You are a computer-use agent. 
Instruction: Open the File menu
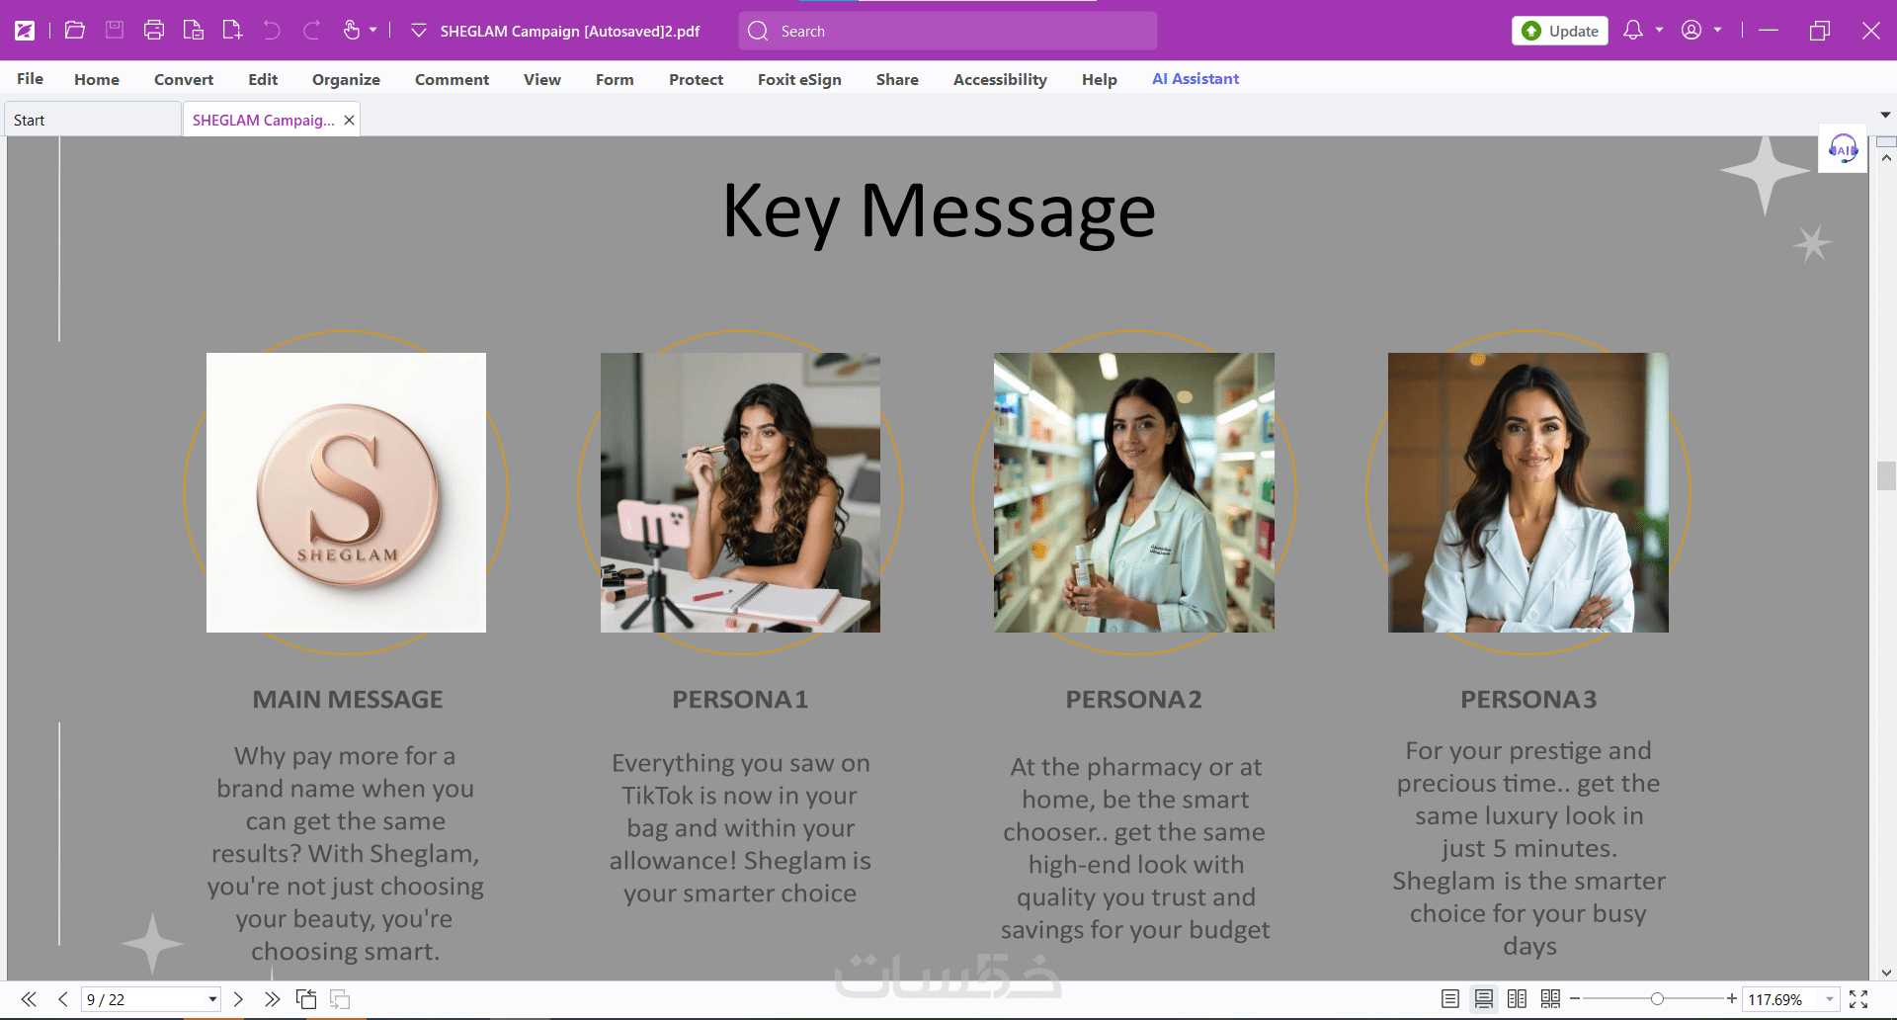coord(30,79)
